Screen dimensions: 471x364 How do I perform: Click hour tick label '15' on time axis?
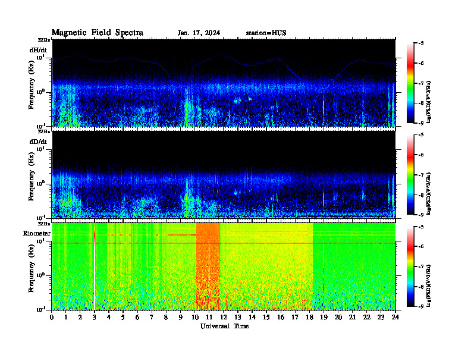(266, 317)
